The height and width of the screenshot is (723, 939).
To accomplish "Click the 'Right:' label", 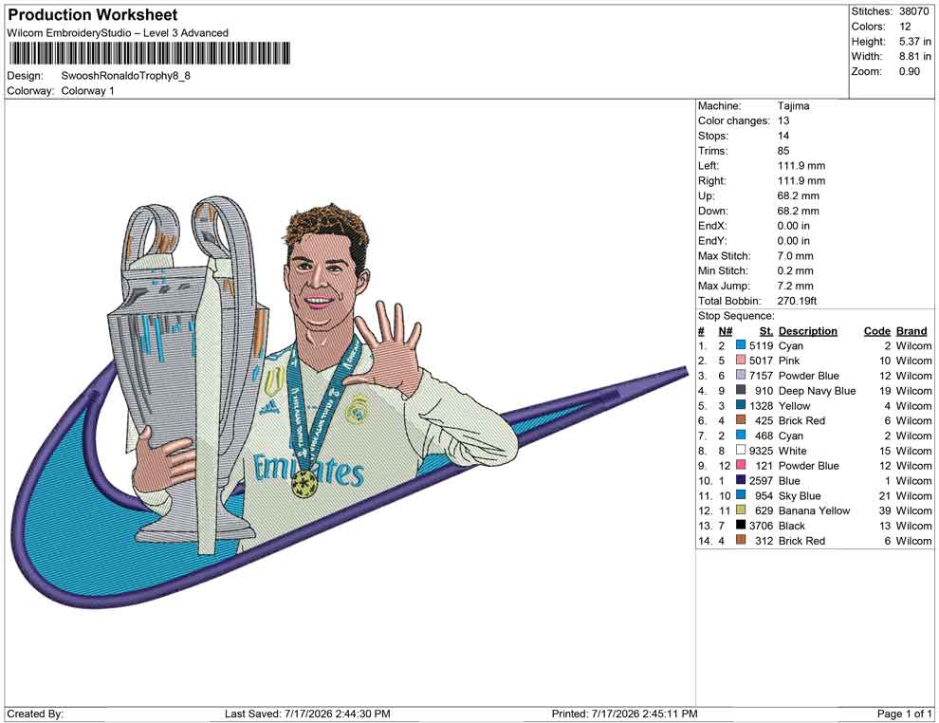I will click(711, 180).
